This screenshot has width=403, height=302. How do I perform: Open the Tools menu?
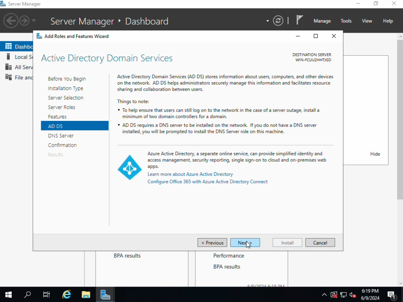pyautogui.click(x=346, y=21)
